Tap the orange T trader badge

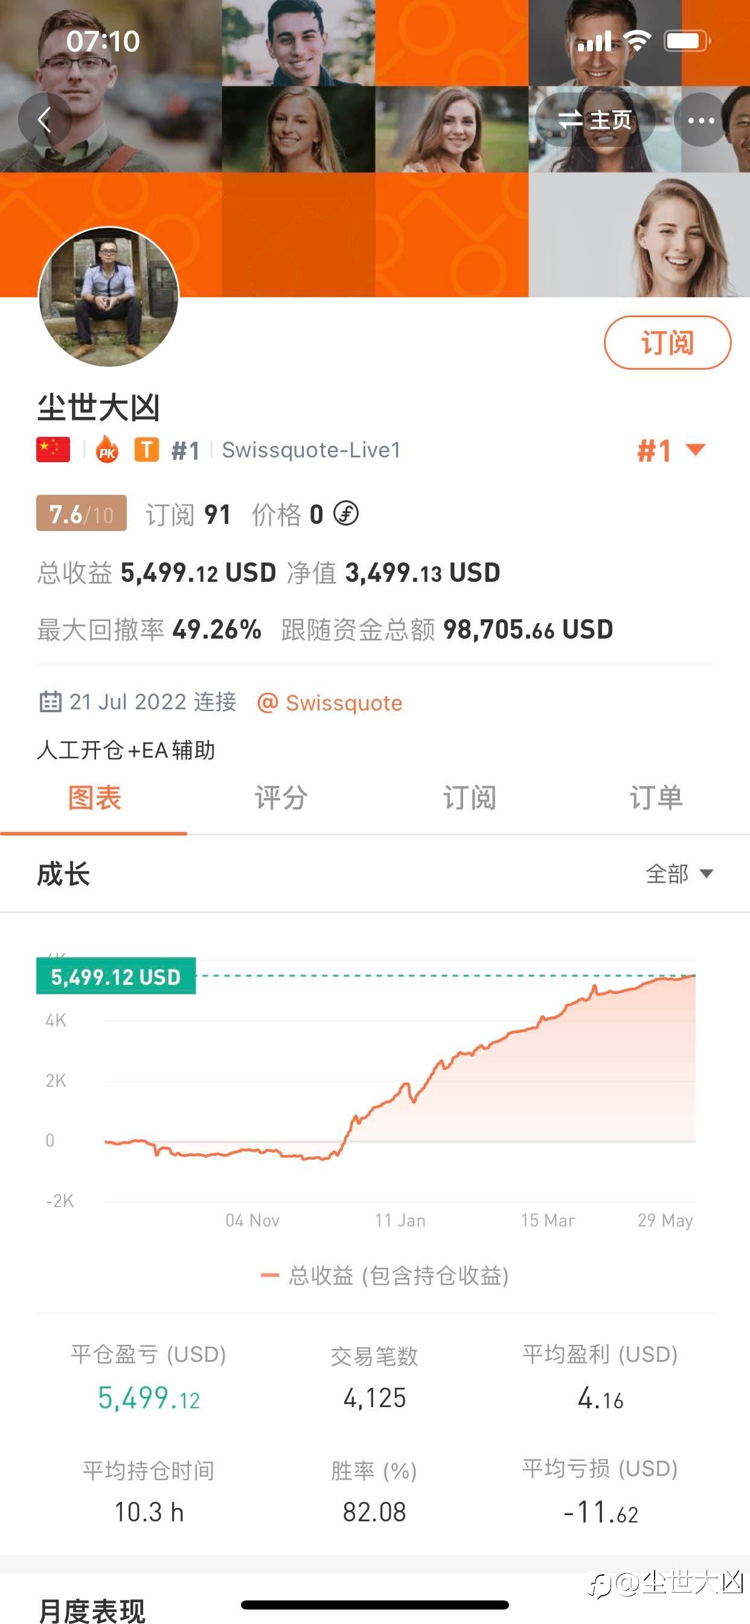tap(146, 450)
